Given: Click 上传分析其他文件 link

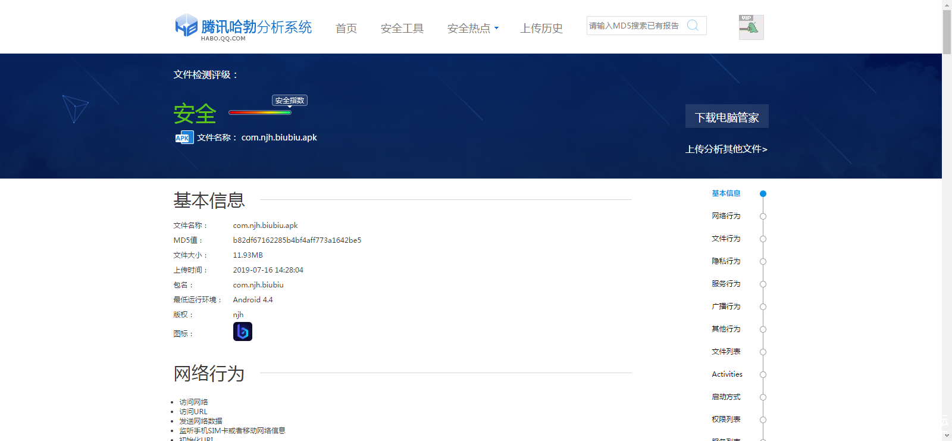Looking at the screenshot, I should click(x=726, y=149).
